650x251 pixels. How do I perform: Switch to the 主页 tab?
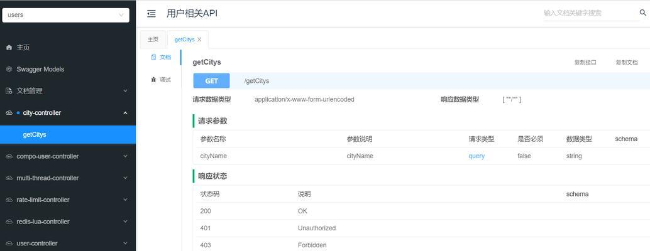coord(153,40)
